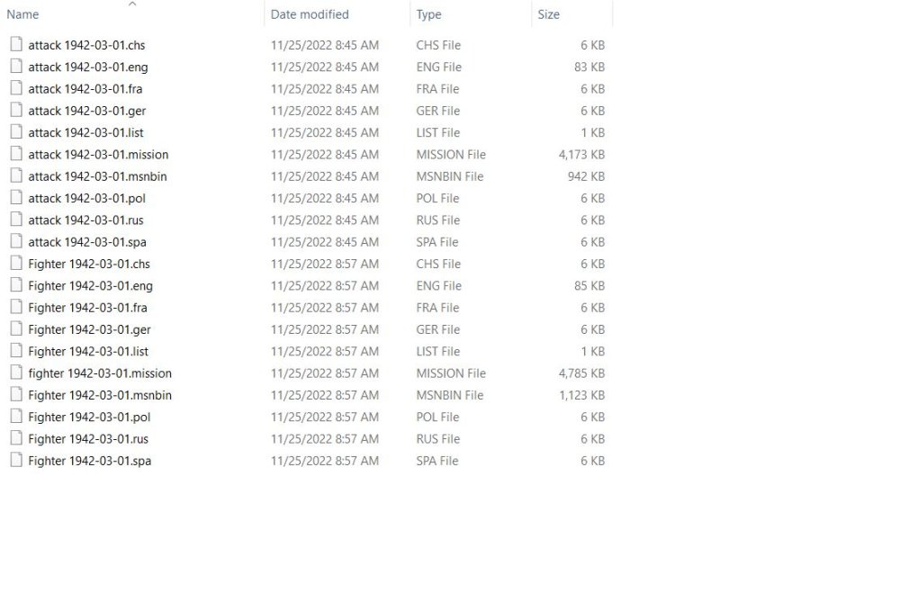
Task: Click LIST File type in Fighter row
Action: coord(438,351)
